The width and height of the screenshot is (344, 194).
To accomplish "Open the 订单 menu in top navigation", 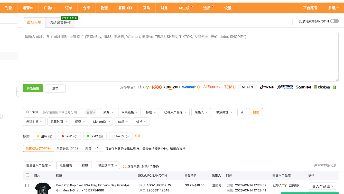I will [x=69, y=8].
